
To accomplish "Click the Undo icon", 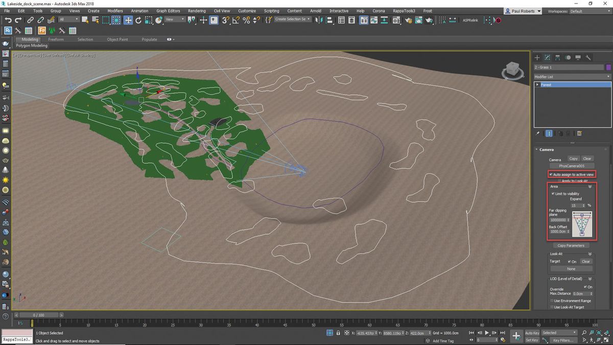I will (8, 20).
